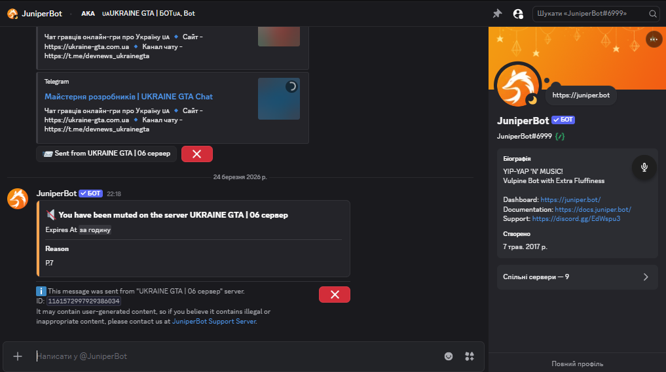666x372 pixels.
Task: Click the upper Telegram embed thumbnail
Action: (278, 37)
